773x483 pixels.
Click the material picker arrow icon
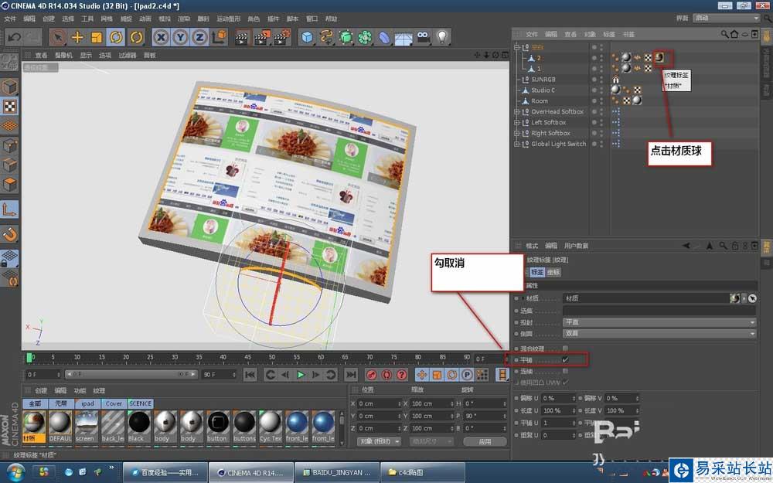(x=752, y=298)
